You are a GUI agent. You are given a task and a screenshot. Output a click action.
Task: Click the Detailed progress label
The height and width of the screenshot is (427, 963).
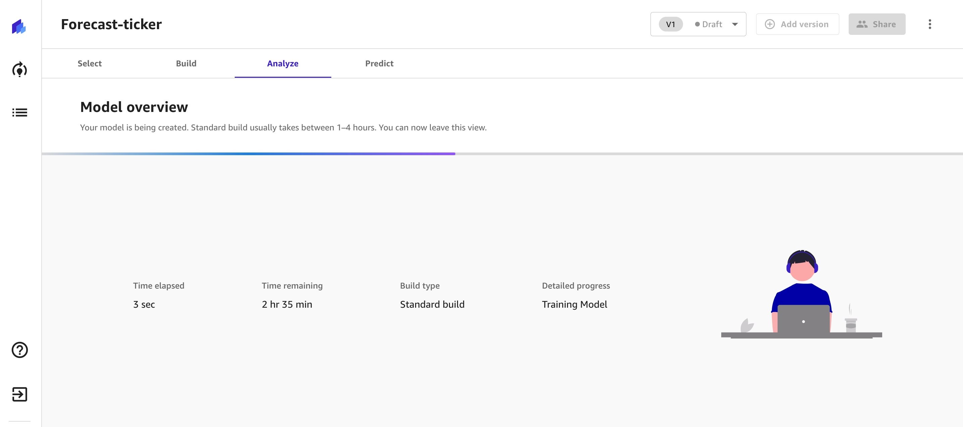[576, 286]
